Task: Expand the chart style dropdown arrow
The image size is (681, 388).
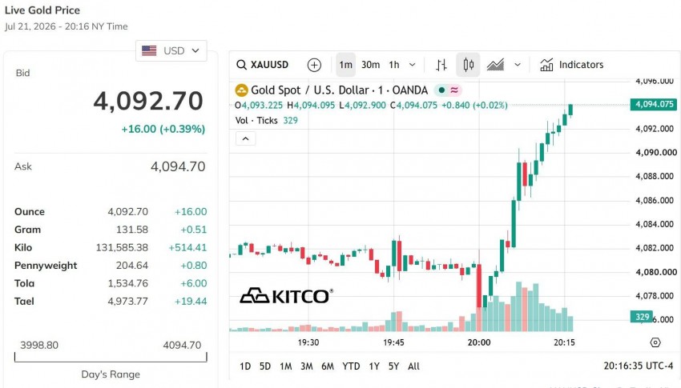Action: [518, 65]
